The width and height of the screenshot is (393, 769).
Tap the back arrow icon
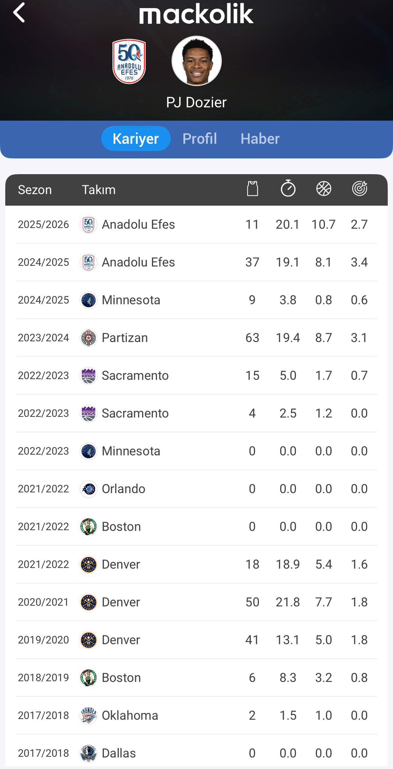pyautogui.click(x=19, y=13)
